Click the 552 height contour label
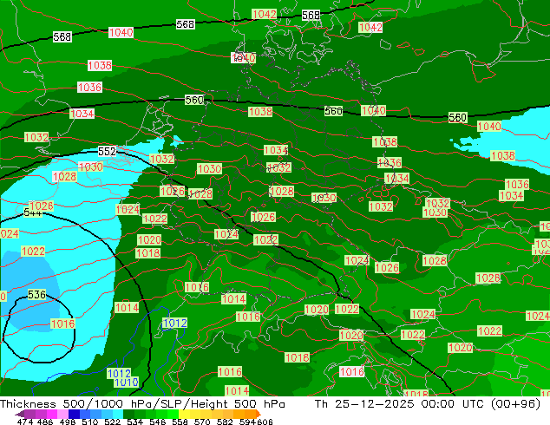Image resolution: width=550 pixels, height=425 pixels. [x=107, y=151]
